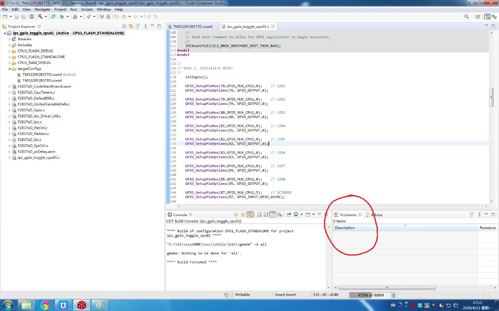Screen dimensions: 499x311
Task: Click the Pin Console icon
Action: click(x=289, y=215)
